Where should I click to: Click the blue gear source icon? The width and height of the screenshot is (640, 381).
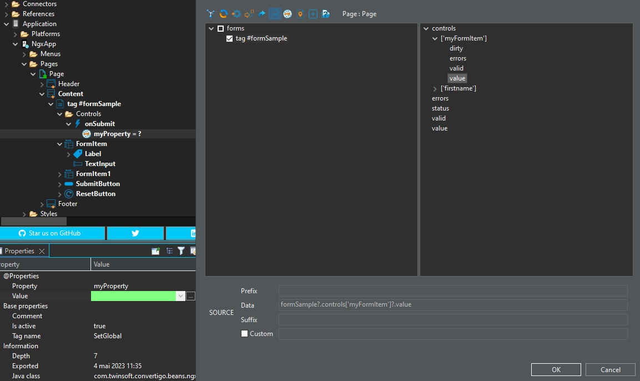[236, 14]
